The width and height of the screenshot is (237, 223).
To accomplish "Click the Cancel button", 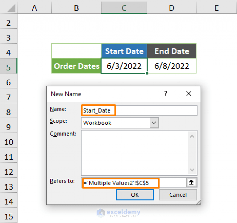I will click(178, 195).
